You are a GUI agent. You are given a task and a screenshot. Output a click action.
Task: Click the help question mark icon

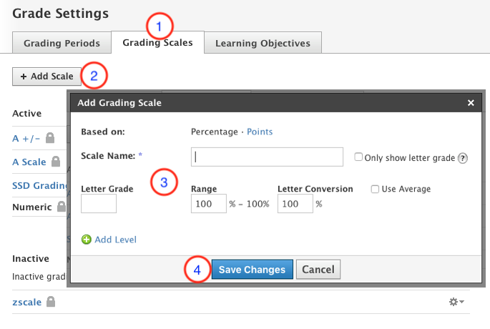(x=463, y=158)
